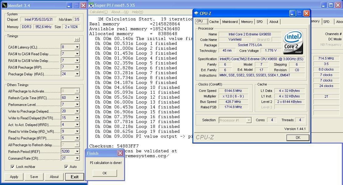Click the fsb/dram 3:5 value in MemSet
343x185 pixels.
(x=77, y=20)
